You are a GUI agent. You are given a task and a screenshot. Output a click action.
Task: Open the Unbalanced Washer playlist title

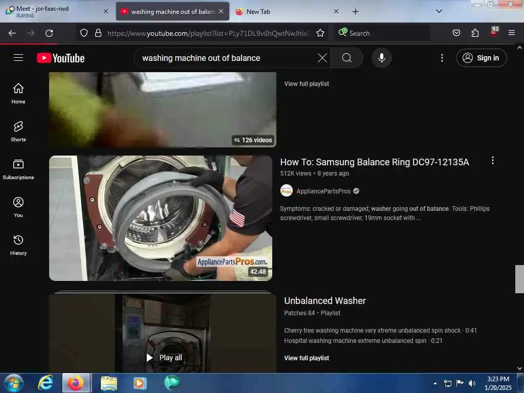point(325,301)
